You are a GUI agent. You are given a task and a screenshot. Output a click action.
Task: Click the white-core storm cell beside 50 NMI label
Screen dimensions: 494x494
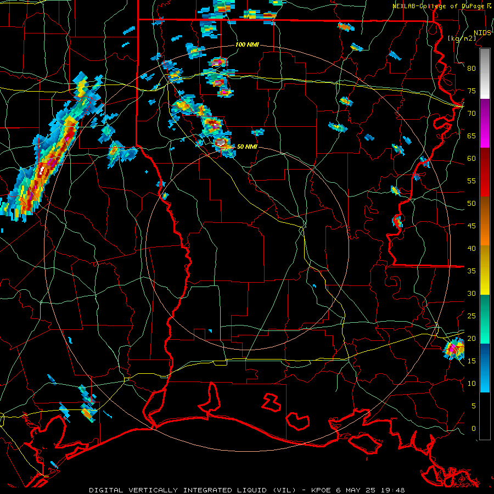click(222, 142)
